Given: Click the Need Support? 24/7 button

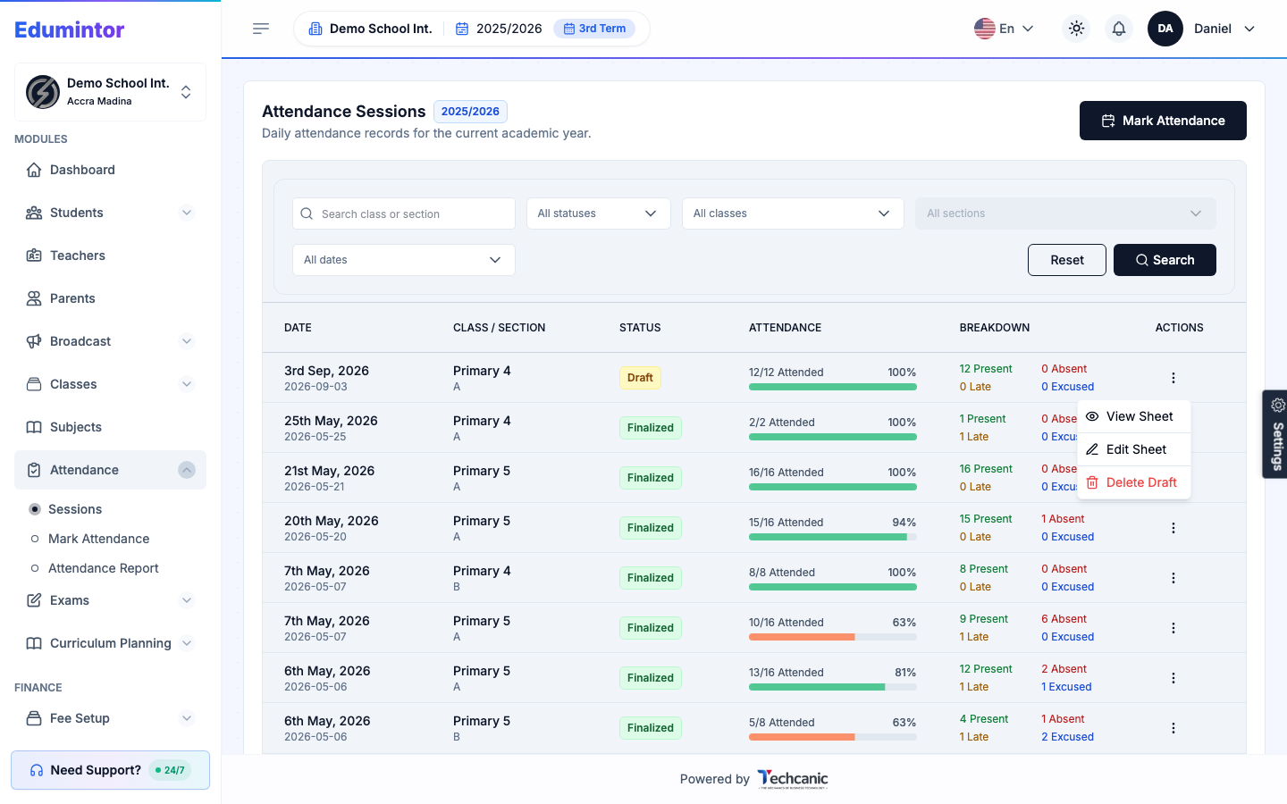Looking at the screenshot, I should [x=110, y=770].
